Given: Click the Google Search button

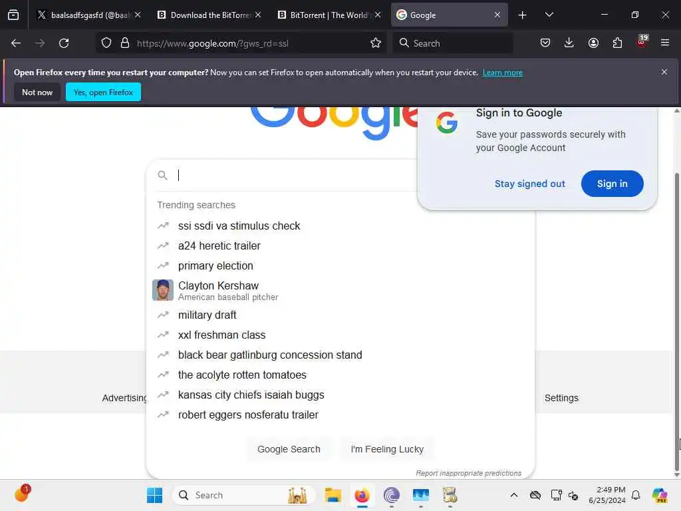Looking at the screenshot, I should coord(289,449).
